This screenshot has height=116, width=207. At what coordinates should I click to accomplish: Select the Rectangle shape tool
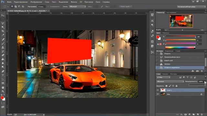coord(3,83)
